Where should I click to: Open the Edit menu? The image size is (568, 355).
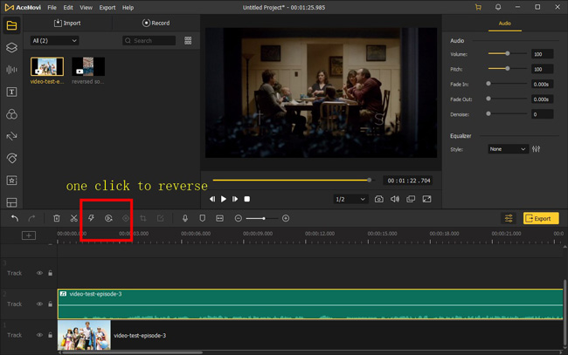click(x=68, y=7)
